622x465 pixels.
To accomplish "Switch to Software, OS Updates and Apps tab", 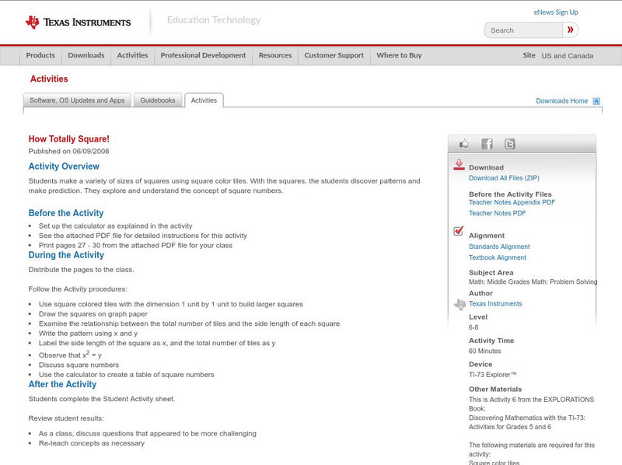I will pos(77,100).
